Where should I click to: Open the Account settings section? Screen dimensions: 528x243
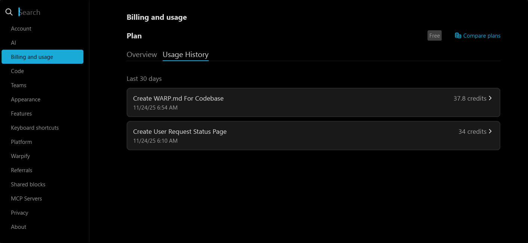(x=21, y=29)
